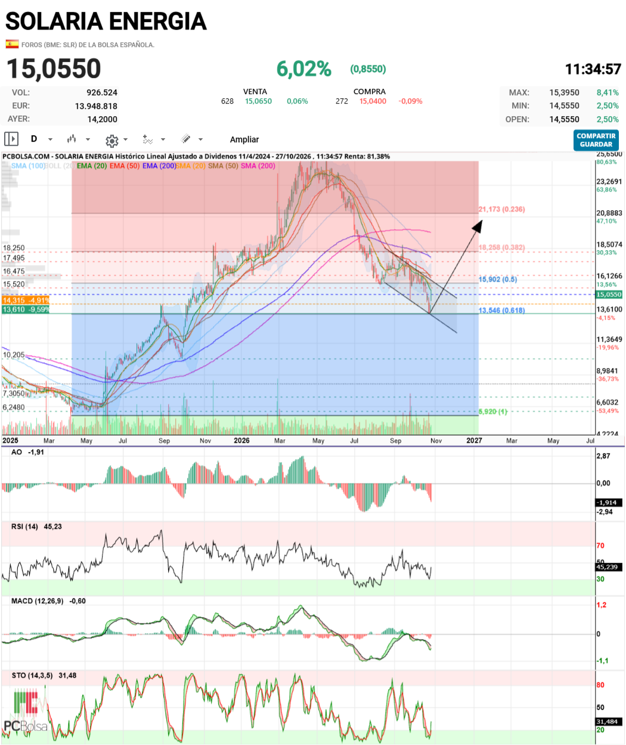Open the chart settings gear icon

[111, 141]
